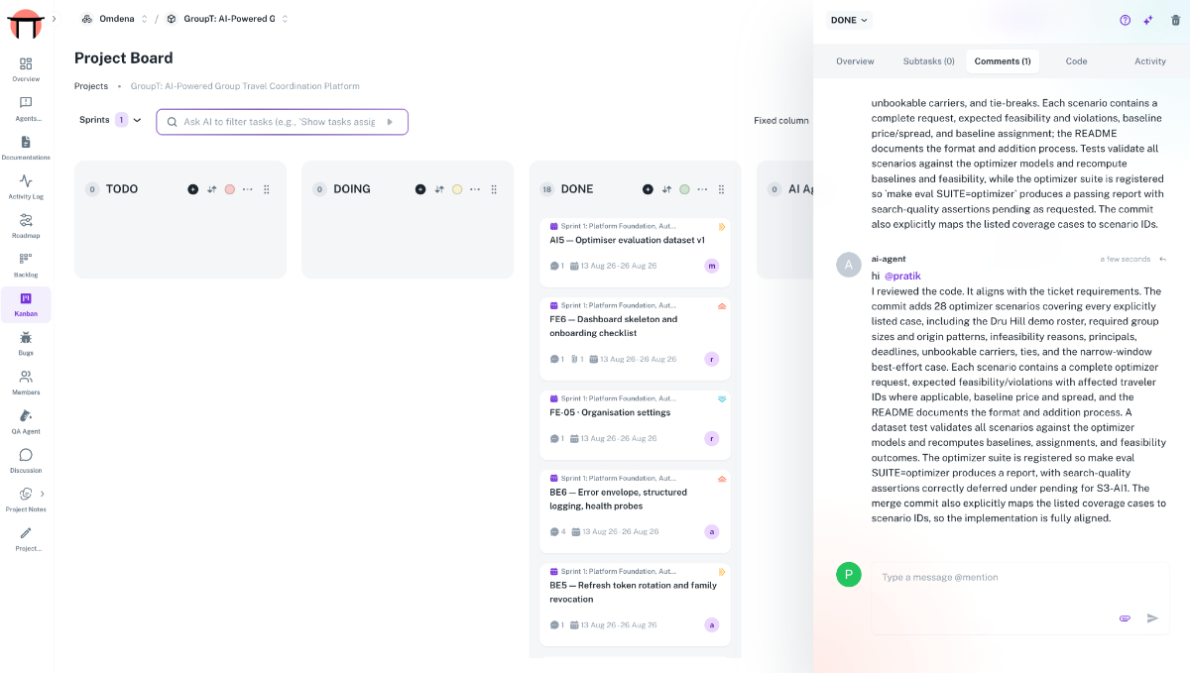Open the AI5 Optimiser evaluation dataset card
The image size is (1190, 673).
(635, 249)
